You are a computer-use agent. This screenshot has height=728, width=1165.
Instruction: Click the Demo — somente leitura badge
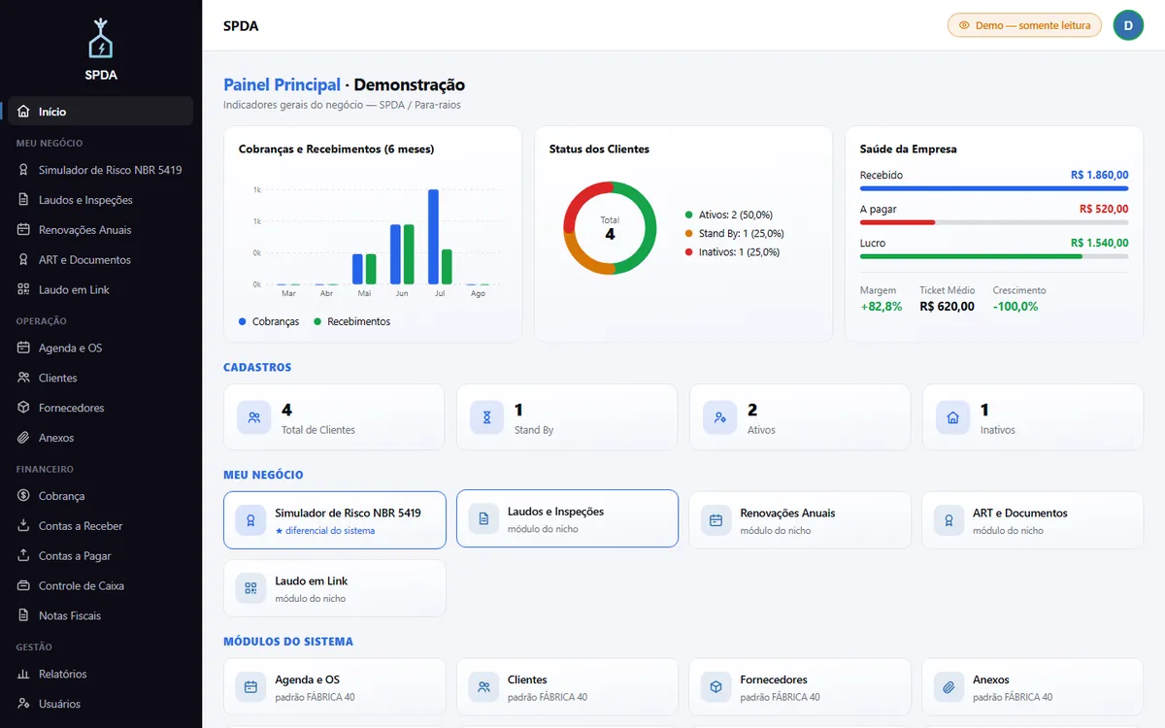(x=1024, y=25)
